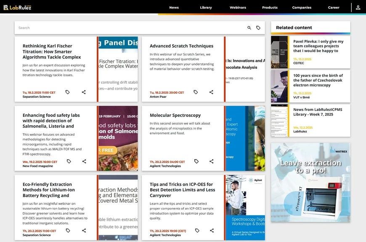Click Separation Science under Karl Fischer card
Image resolution: width=366 pixels, height=242 pixels.
(x=37, y=97)
